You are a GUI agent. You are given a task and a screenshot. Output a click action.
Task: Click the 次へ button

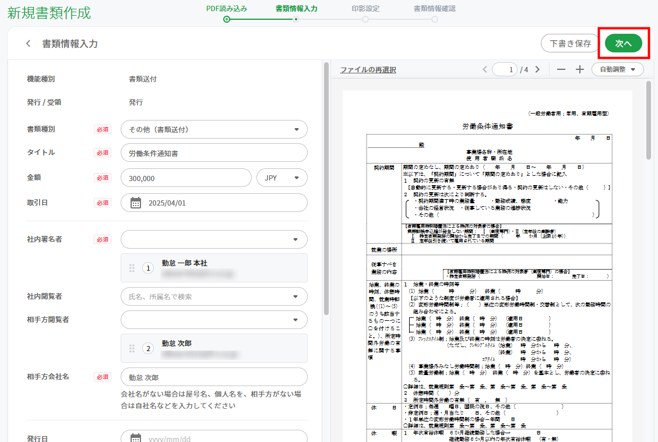pyautogui.click(x=624, y=43)
